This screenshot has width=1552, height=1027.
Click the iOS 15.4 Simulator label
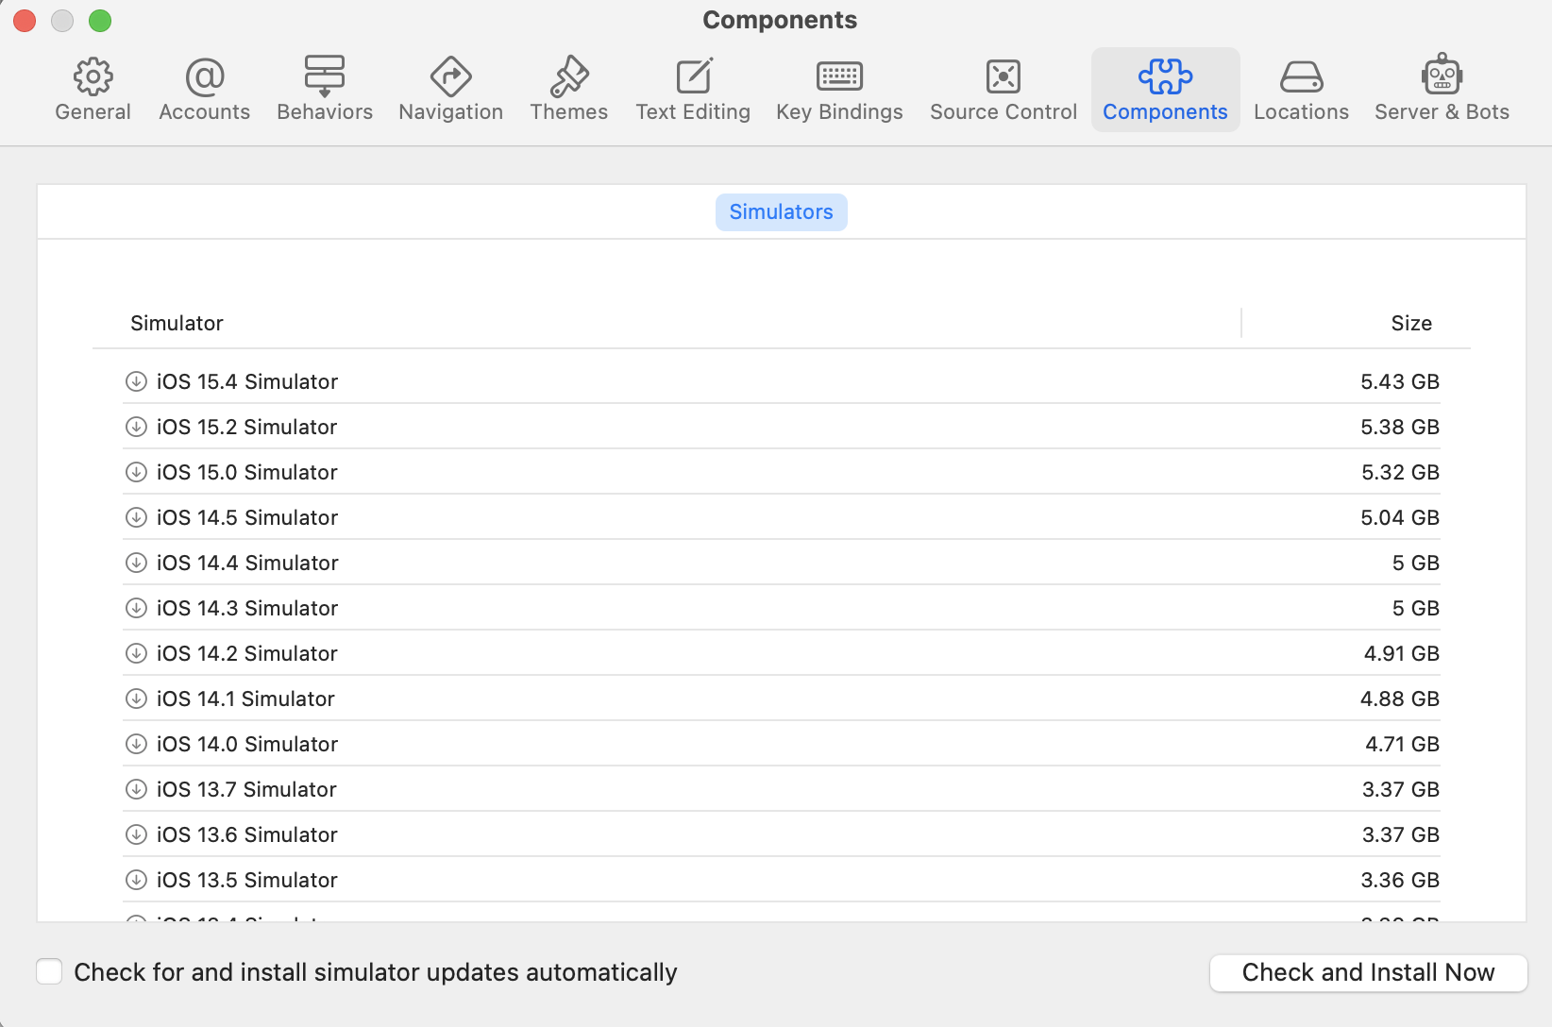247,381
